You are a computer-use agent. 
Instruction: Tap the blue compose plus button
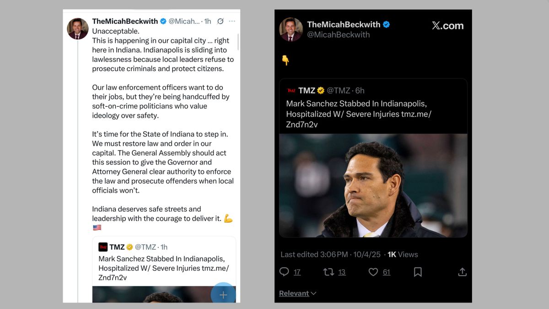click(x=223, y=295)
